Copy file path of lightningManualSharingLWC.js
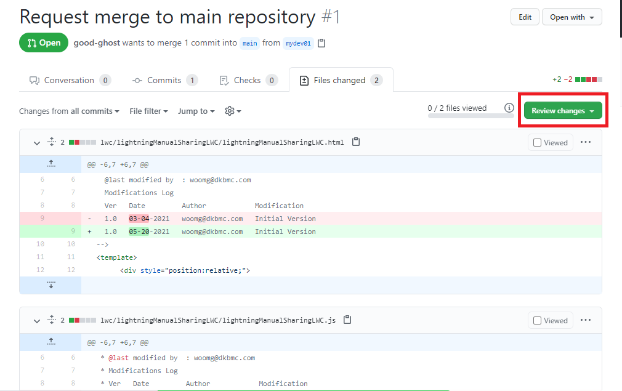Image resolution: width=622 pixels, height=391 pixels. point(347,320)
